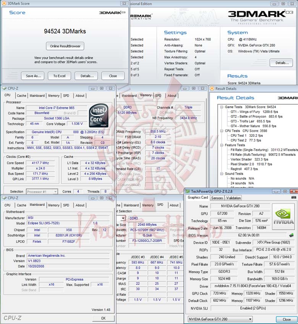Click the Fill Rate (Single-Texturing) row
The width and height of the screenshot is (298, 324).
[x=264, y=150]
